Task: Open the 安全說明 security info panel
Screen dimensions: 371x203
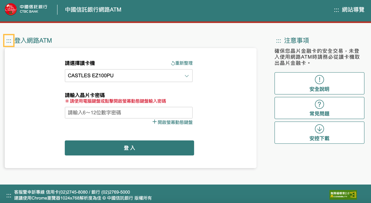Action: click(x=319, y=83)
